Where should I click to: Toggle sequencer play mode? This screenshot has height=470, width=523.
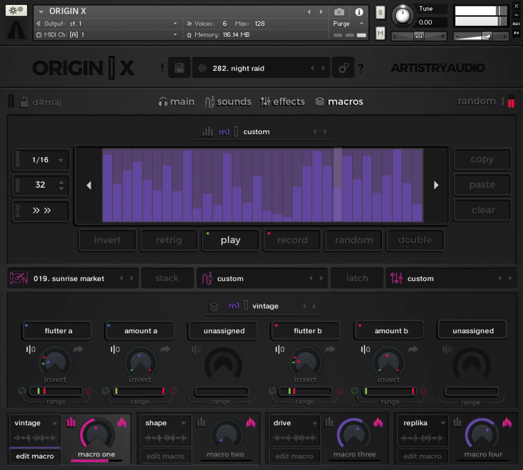click(230, 240)
